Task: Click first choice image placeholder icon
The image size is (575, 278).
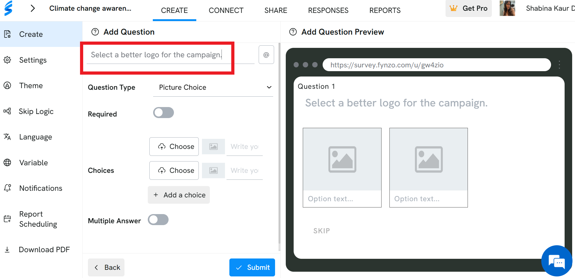Action: (214, 147)
